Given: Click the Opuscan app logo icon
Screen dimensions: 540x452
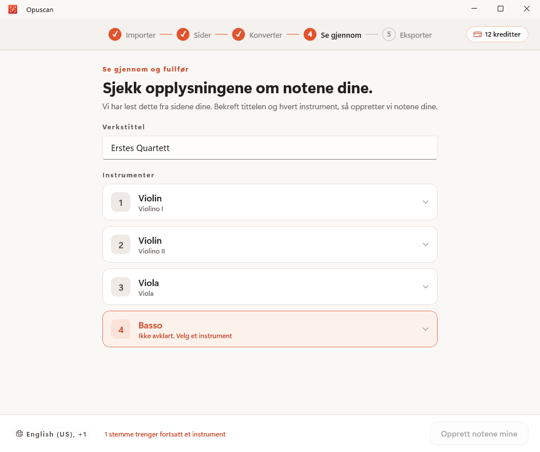Looking at the screenshot, I should (x=13, y=9).
